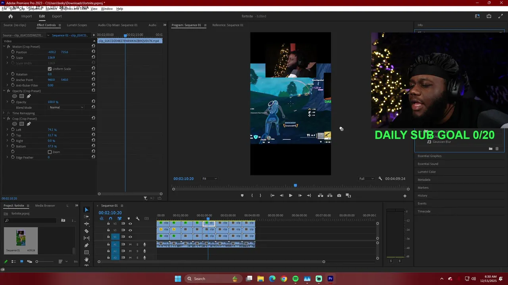Toggle Snap in Timeline magnet

point(110,218)
